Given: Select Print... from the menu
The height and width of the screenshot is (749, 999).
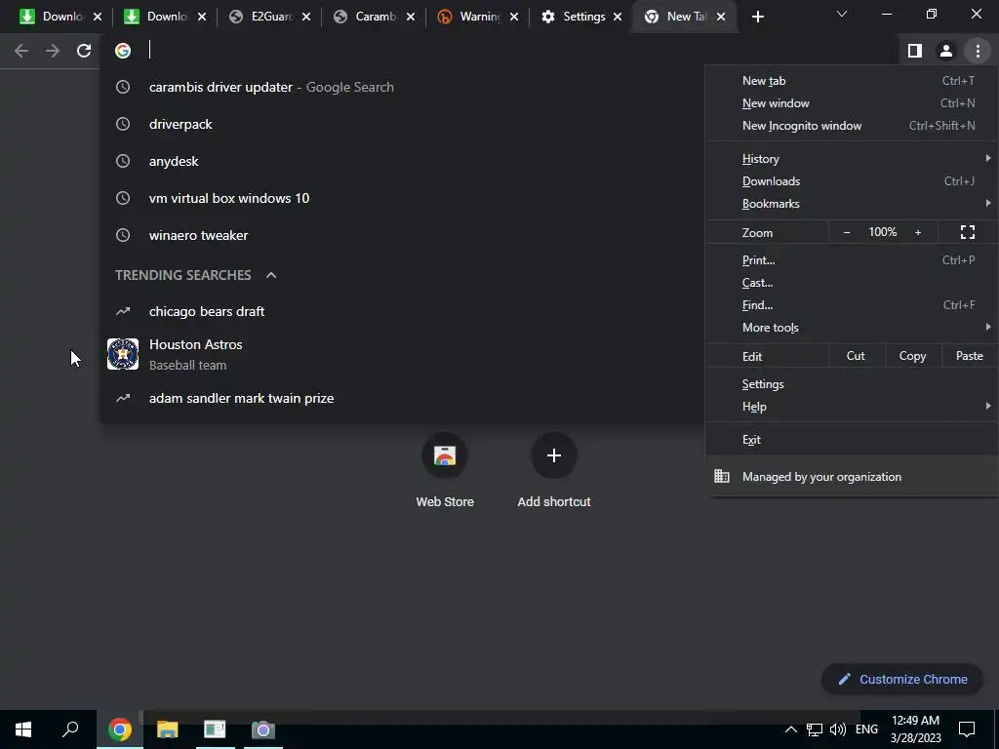Looking at the screenshot, I should [852, 259].
